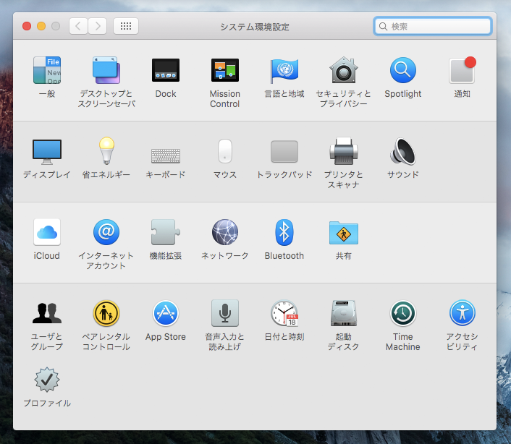The image size is (511, 444).
Task: Open Mission Control preferences
Action: click(x=225, y=70)
